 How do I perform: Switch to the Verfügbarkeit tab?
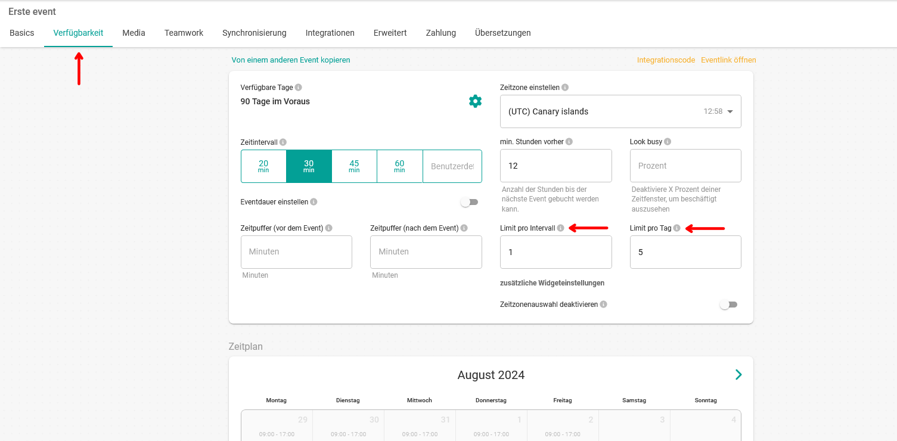coord(78,33)
